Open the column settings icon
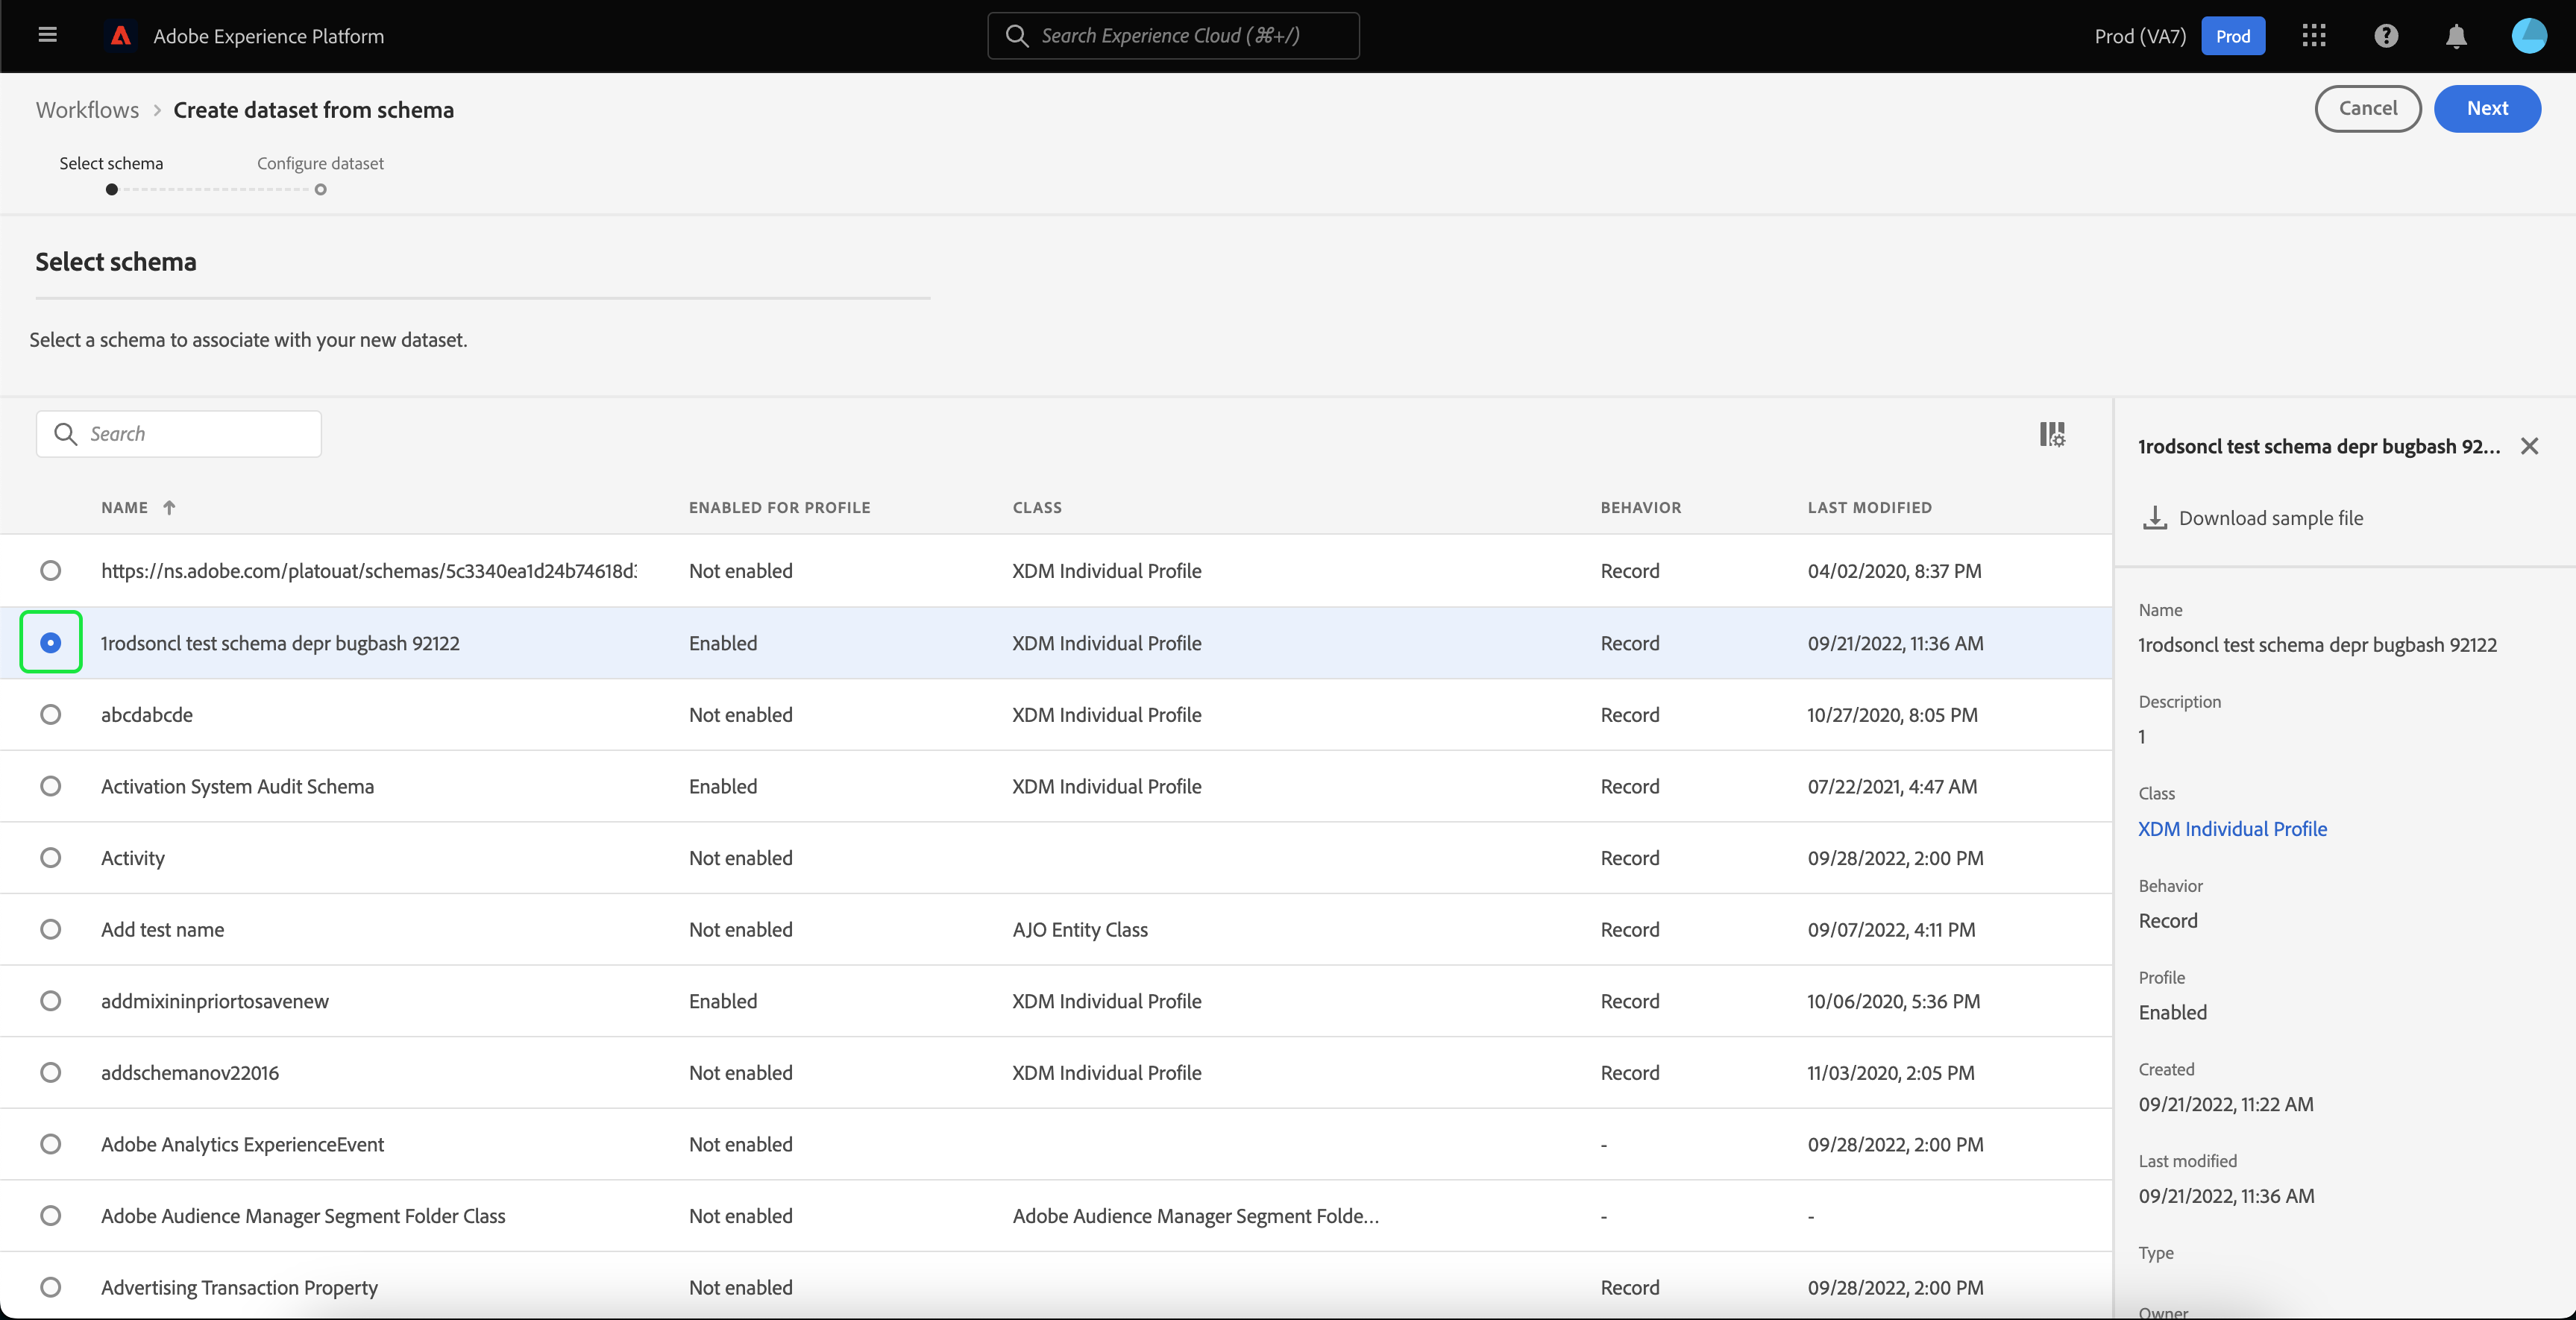2576x1320 pixels. pos(2052,434)
